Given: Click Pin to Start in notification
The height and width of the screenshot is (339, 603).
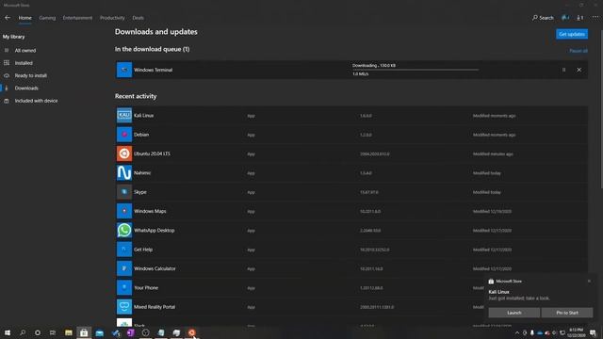Looking at the screenshot, I should tap(567, 313).
